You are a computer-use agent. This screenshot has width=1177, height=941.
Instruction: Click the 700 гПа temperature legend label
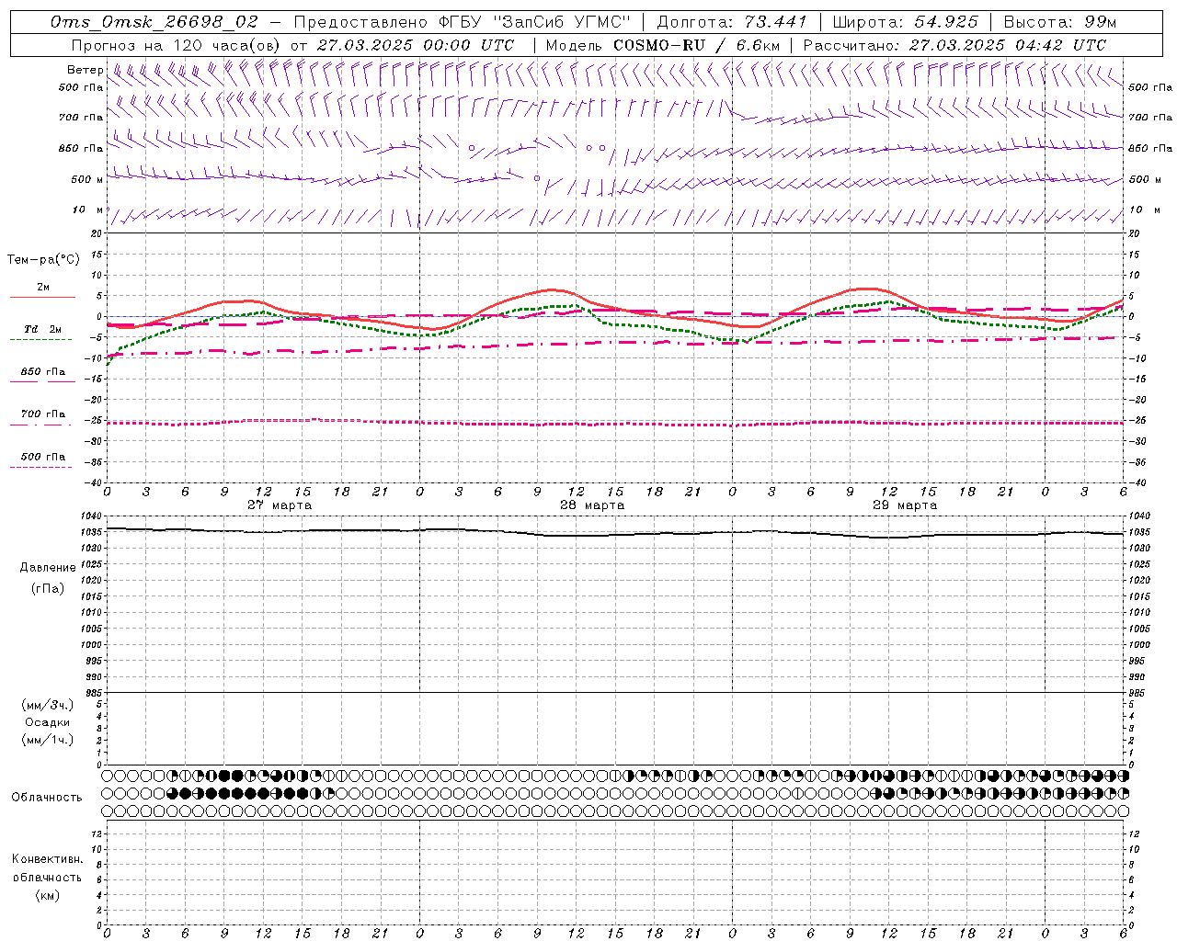(x=43, y=414)
